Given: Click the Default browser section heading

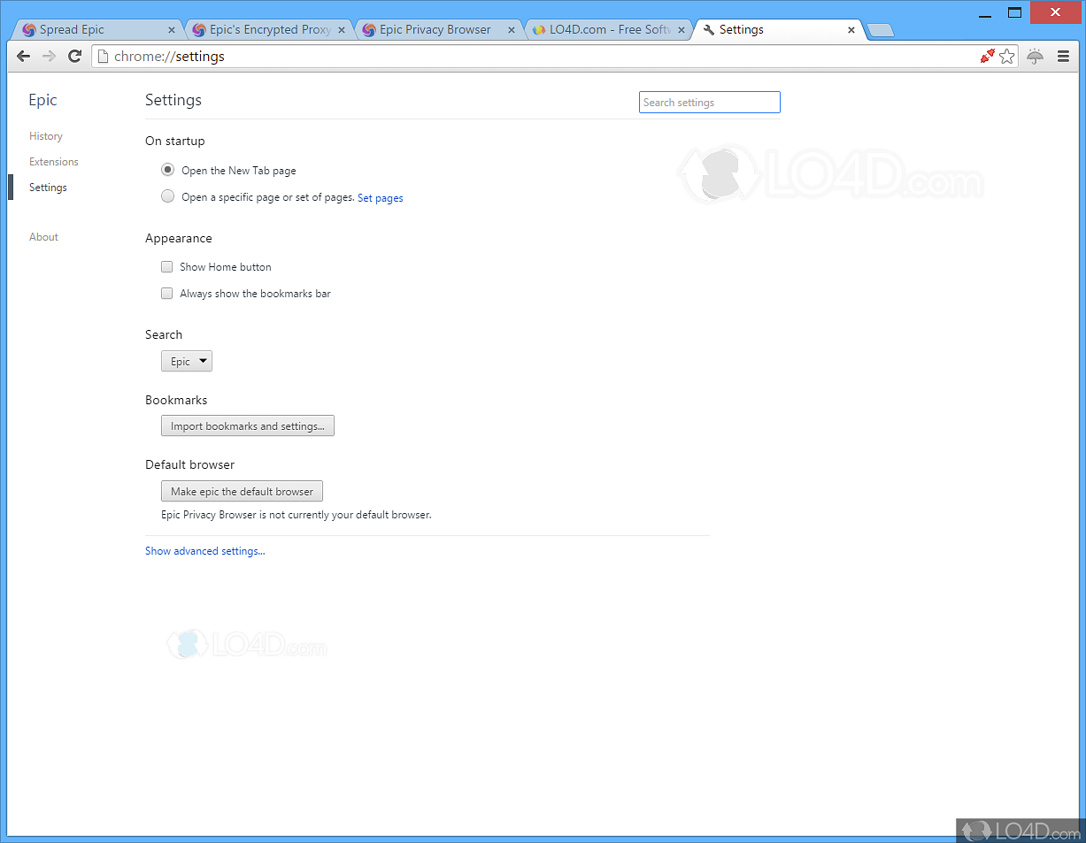Looking at the screenshot, I should (190, 464).
